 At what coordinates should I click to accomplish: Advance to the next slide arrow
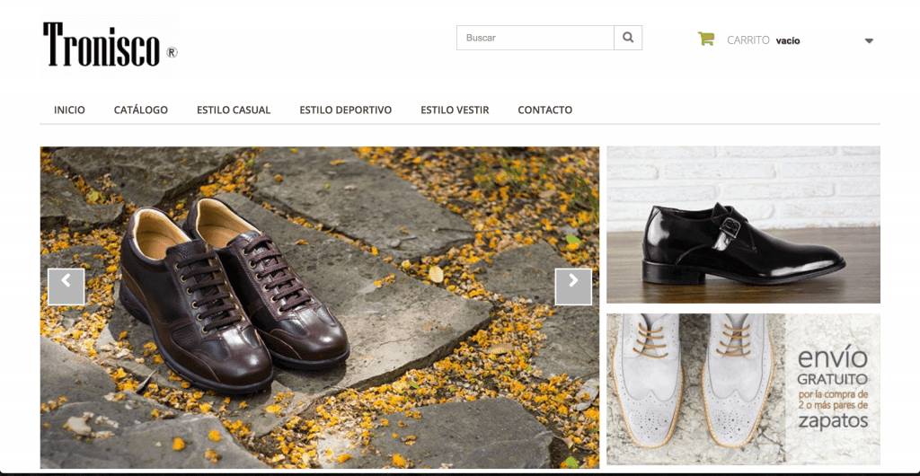point(573,286)
